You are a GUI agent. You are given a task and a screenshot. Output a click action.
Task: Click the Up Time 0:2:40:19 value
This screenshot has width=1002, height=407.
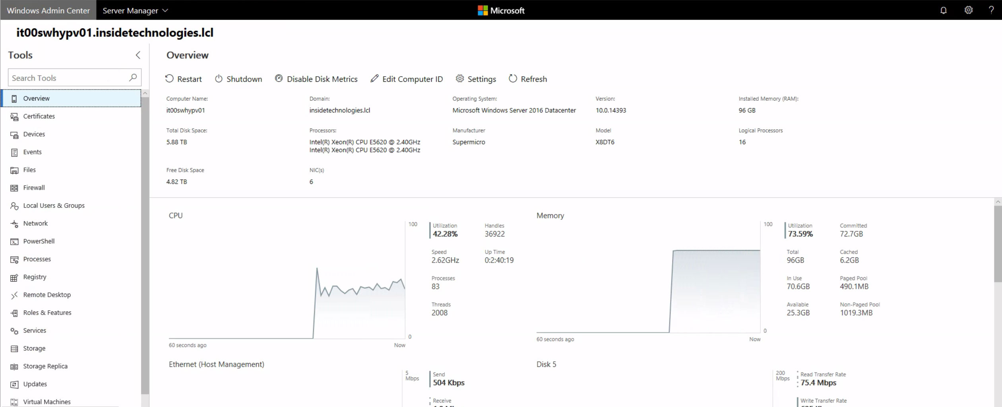[x=499, y=260]
